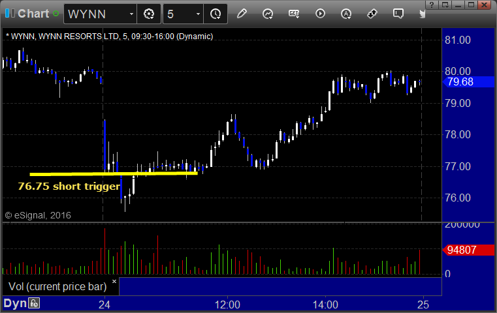Click the 14:00 time axis label

[325, 305]
